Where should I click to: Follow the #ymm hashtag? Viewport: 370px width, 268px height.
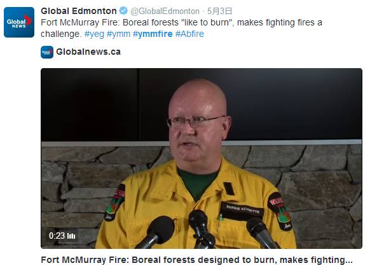118,34
